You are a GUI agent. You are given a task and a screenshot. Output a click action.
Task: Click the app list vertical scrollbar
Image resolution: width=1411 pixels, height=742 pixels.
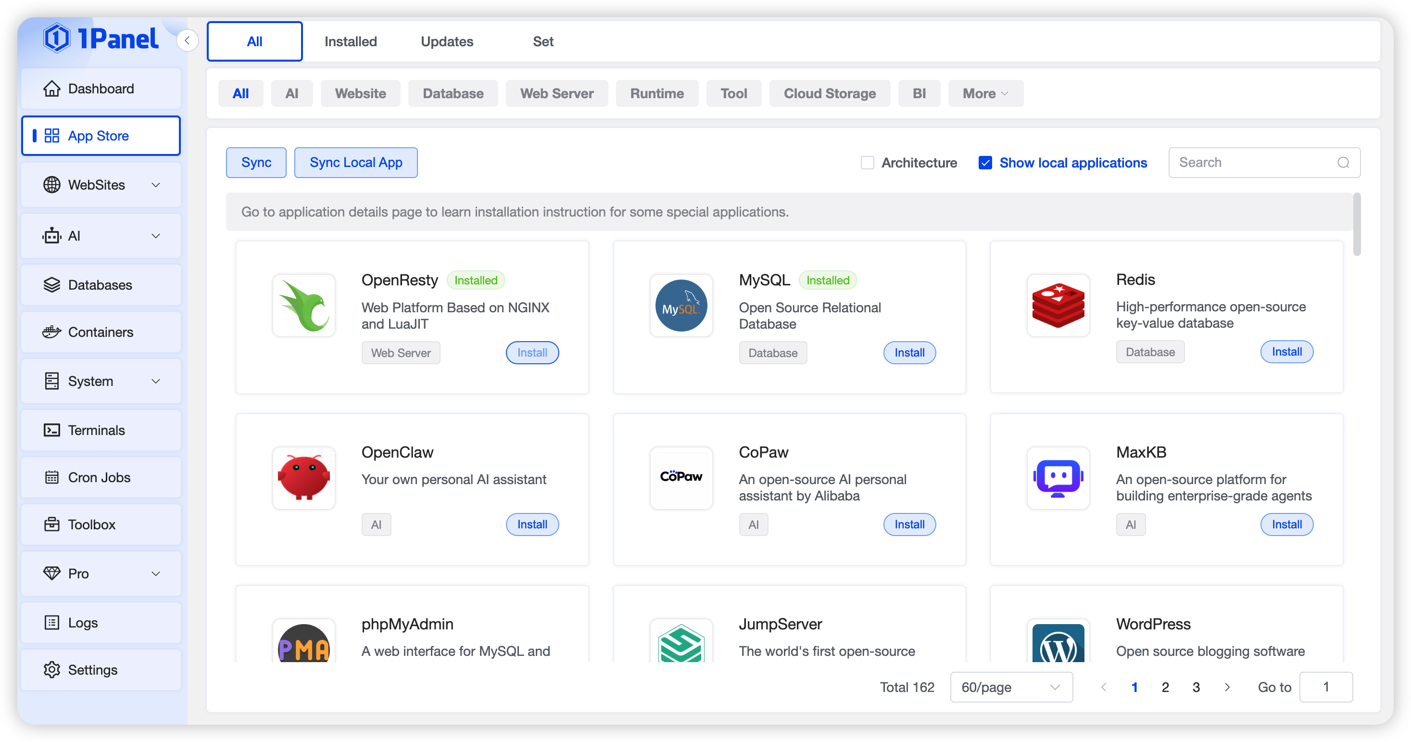1356,225
